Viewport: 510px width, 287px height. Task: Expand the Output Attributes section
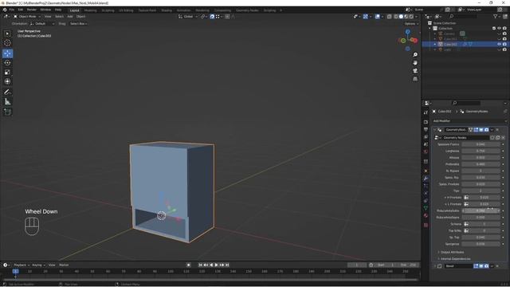pos(452,252)
